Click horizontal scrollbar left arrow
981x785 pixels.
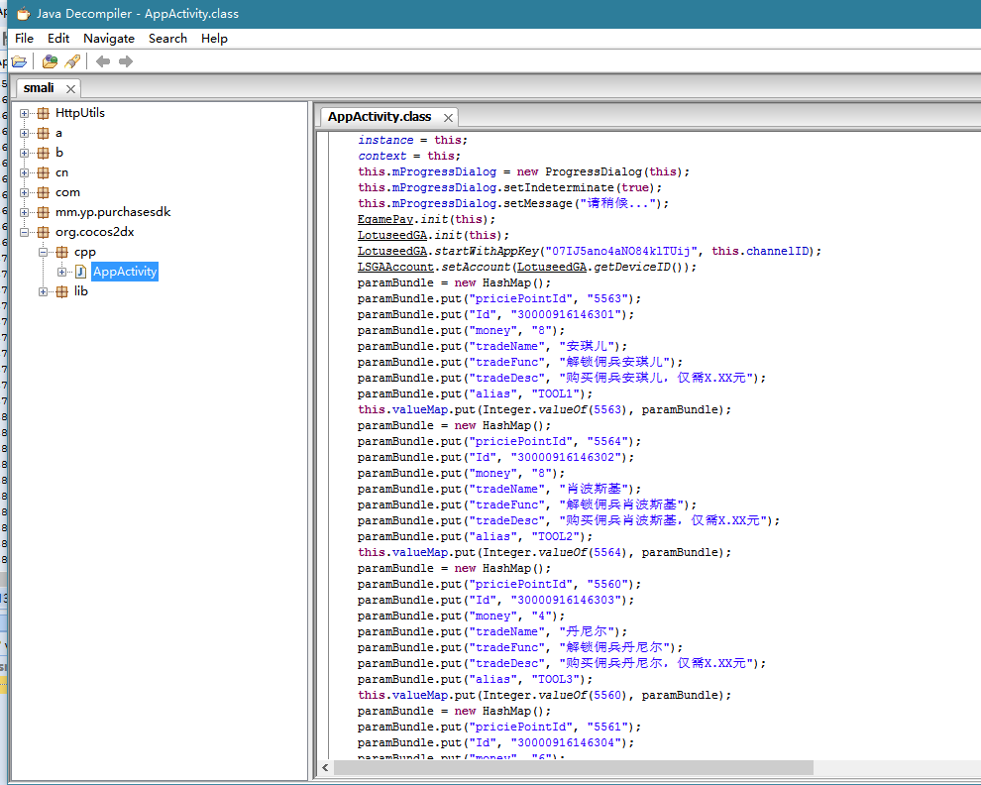325,767
